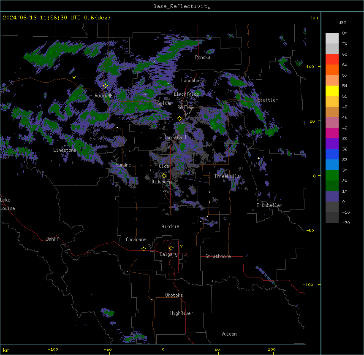Click the Calgary city label

[x=168, y=254]
